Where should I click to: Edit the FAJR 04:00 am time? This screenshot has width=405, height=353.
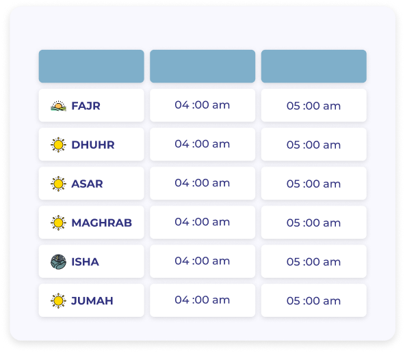202,105
